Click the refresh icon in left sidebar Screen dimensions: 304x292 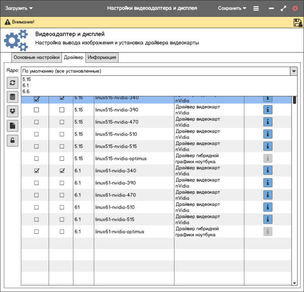[x=13, y=83]
